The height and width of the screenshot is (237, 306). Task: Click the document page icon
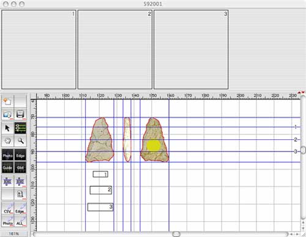[x=20, y=194]
